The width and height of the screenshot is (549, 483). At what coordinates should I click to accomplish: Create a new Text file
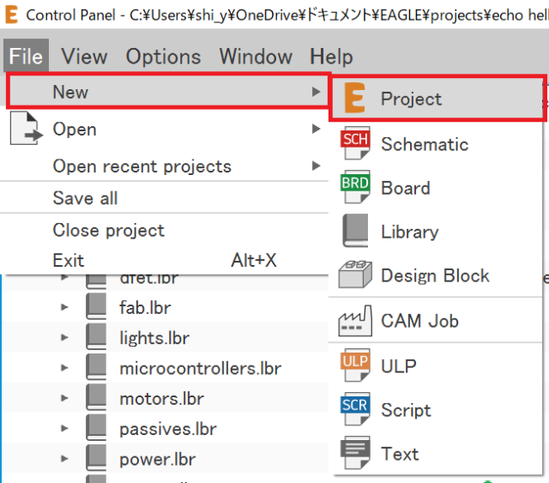(437, 453)
